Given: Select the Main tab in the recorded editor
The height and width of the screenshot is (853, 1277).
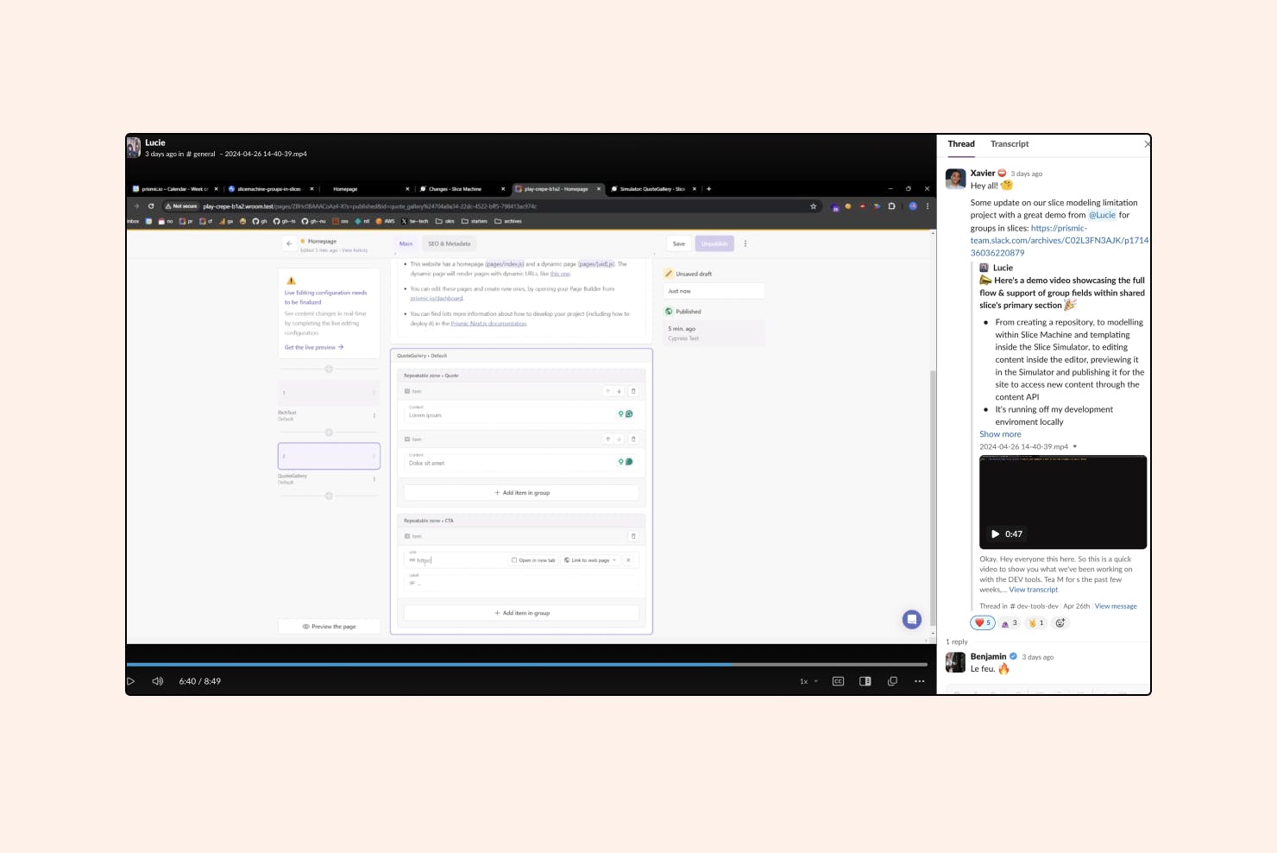Looking at the screenshot, I should (x=406, y=243).
